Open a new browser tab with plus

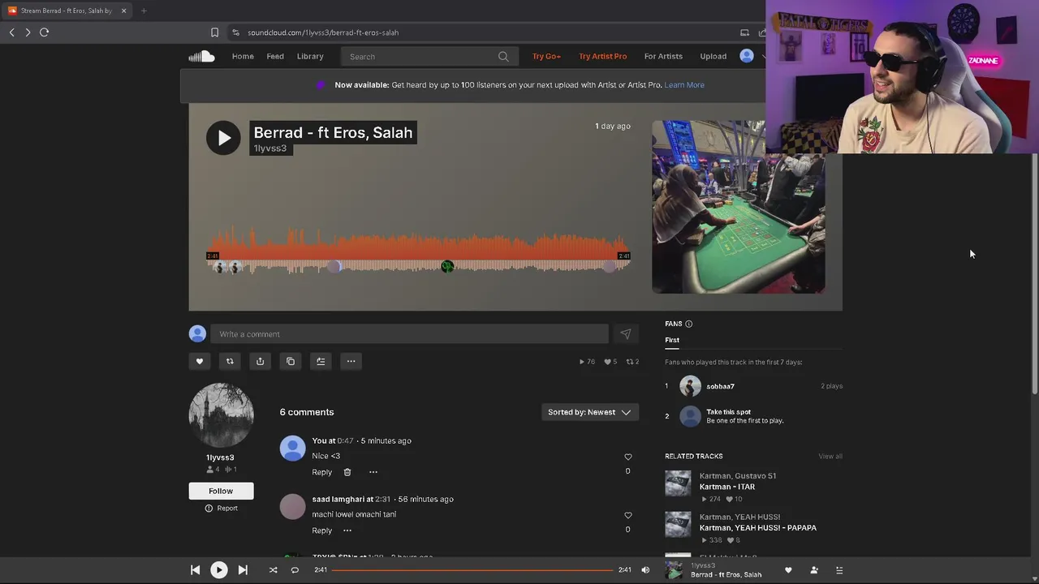[x=144, y=11]
